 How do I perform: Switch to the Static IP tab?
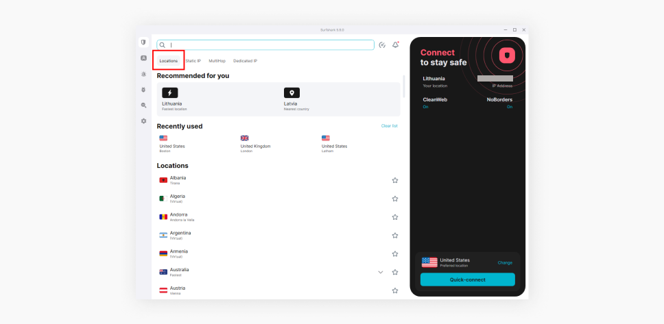[x=193, y=61]
